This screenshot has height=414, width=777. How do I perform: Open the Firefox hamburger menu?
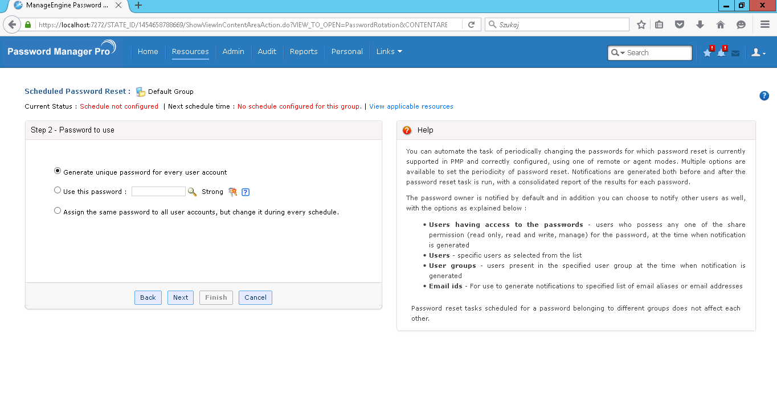point(765,24)
